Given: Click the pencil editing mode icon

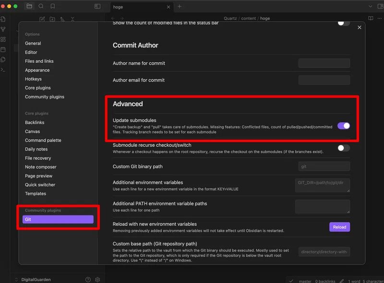Looking at the screenshot, I should 342,281.
